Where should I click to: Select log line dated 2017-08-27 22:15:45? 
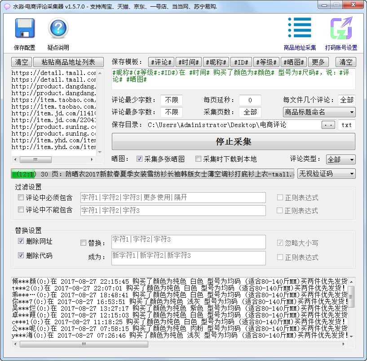[180, 281]
